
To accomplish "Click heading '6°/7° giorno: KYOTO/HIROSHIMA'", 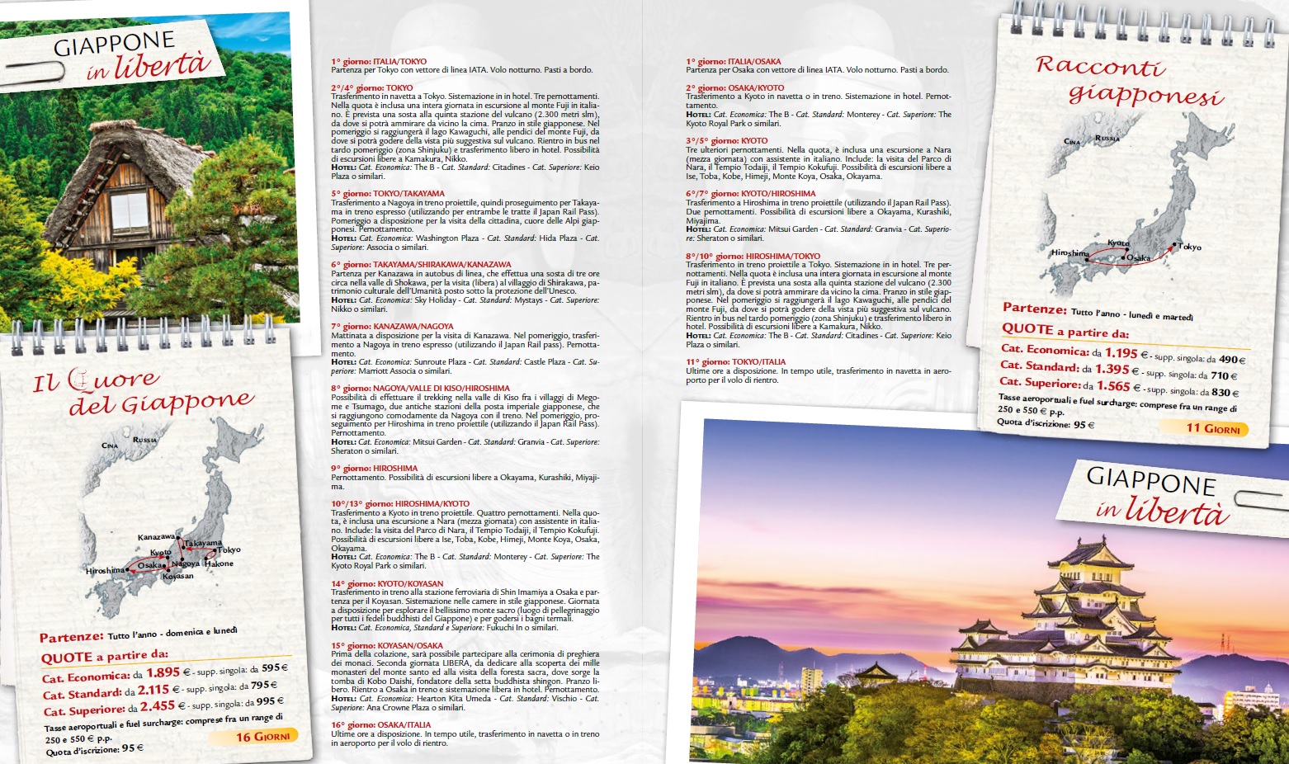I will (x=750, y=194).
